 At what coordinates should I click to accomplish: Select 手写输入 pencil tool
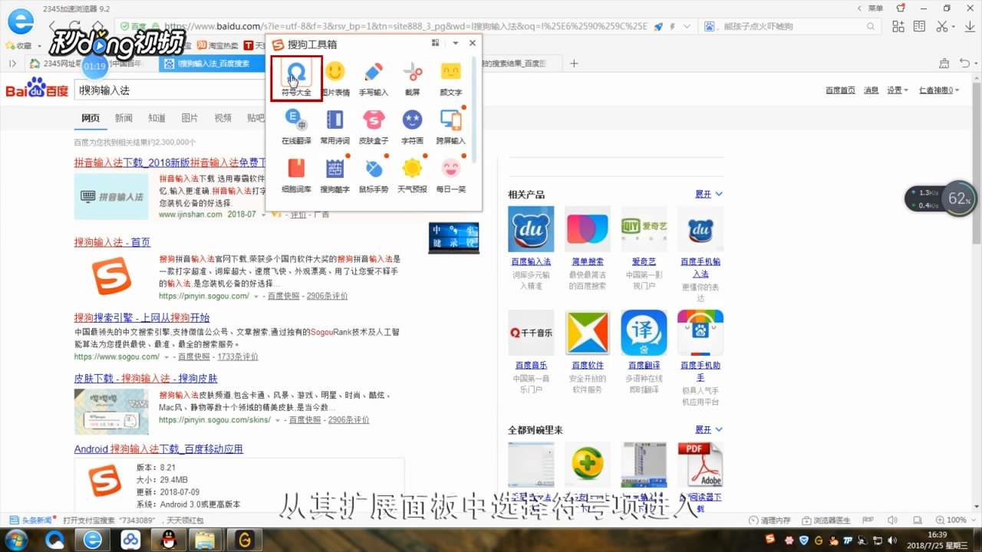(374, 79)
